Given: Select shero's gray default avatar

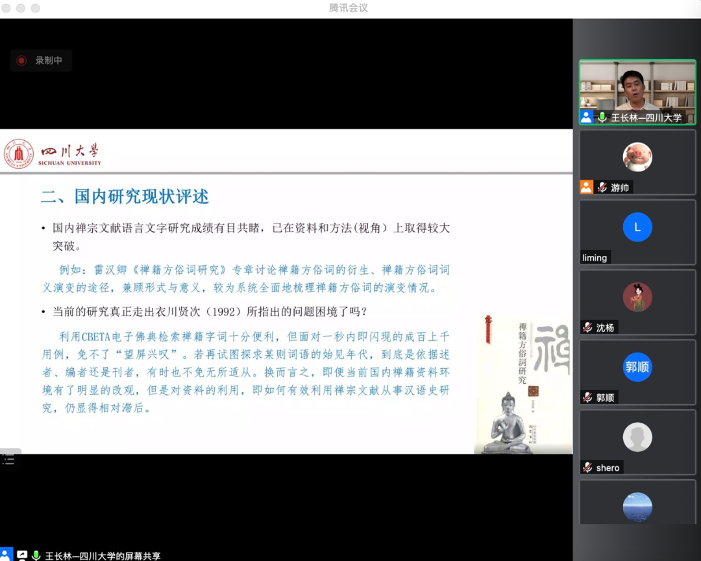Looking at the screenshot, I should tap(637, 437).
